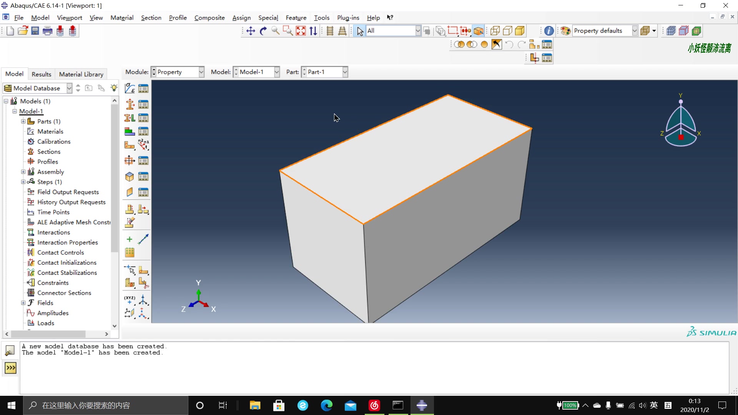Toggle wireframe render style
The image size is (738, 415).
tap(495, 31)
